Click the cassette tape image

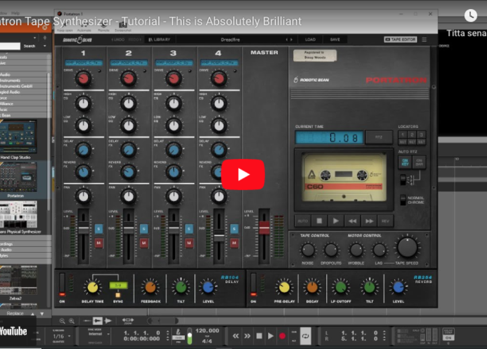344,178
